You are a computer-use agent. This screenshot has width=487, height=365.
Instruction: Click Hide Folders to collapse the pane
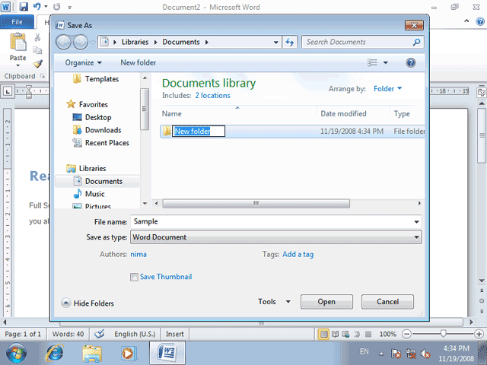pyautogui.click(x=88, y=303)
